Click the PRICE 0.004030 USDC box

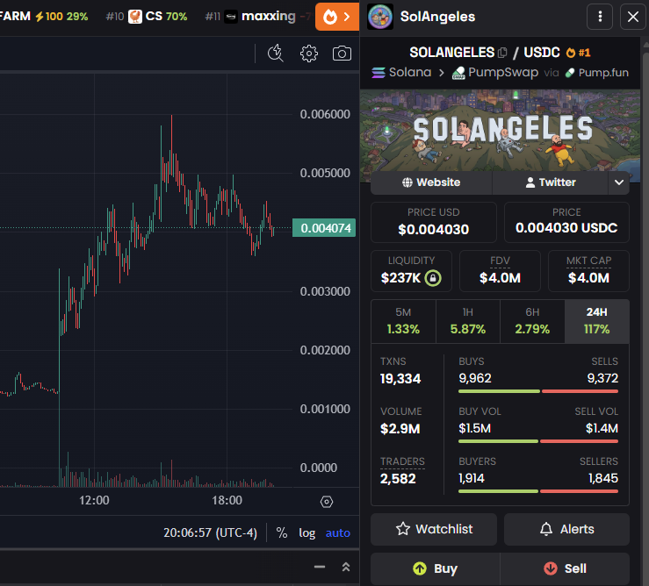pyautogui.click(x=566, y=222)
